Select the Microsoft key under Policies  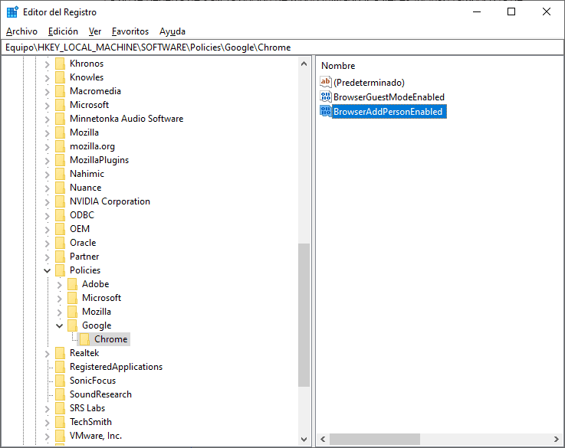tap(101, 298)
